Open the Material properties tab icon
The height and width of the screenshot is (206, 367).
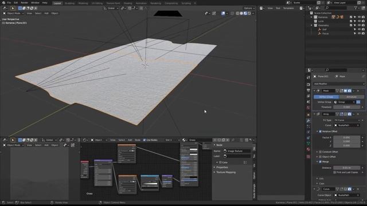pos(309,149)
